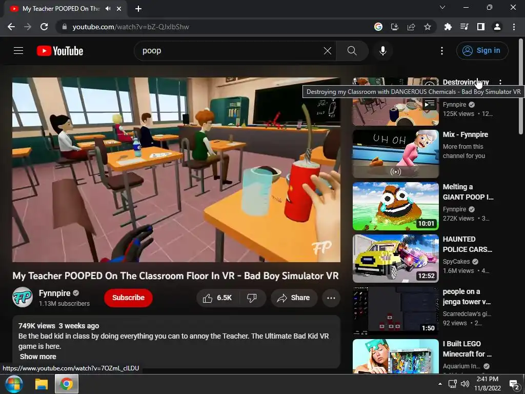Open network icon in system tray
This screenshot has height=394, width=525.
coord(453,384)
